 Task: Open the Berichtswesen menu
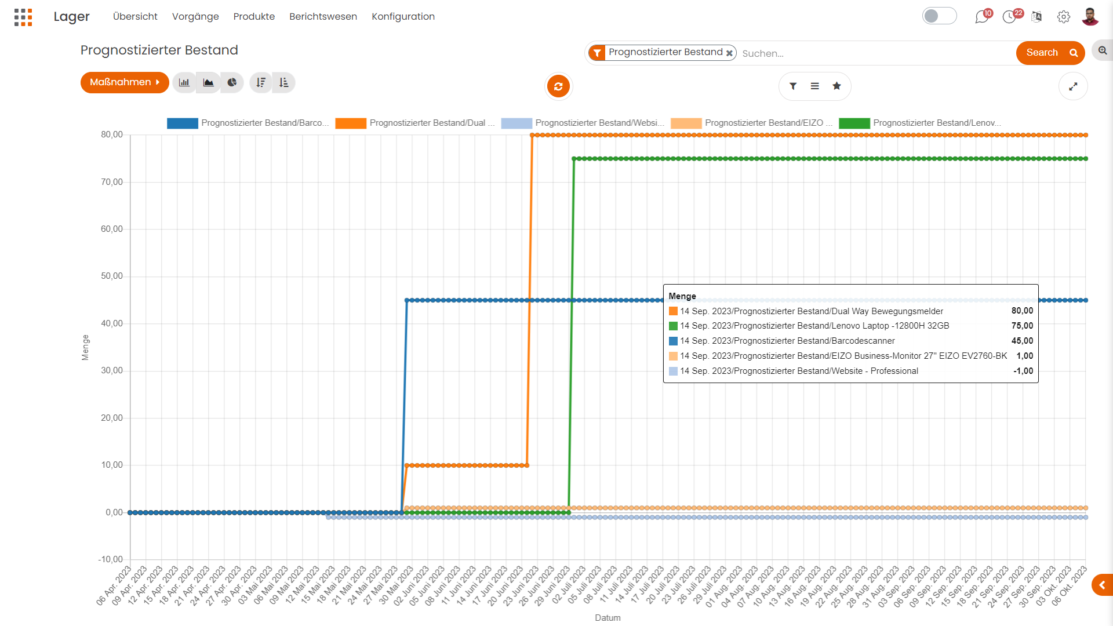323,16
